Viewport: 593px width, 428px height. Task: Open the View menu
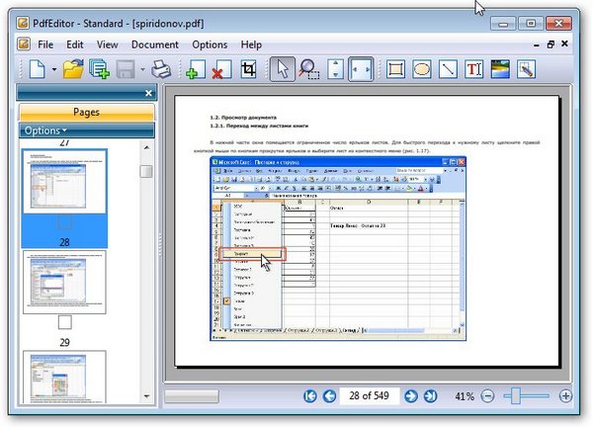(108, 44)
